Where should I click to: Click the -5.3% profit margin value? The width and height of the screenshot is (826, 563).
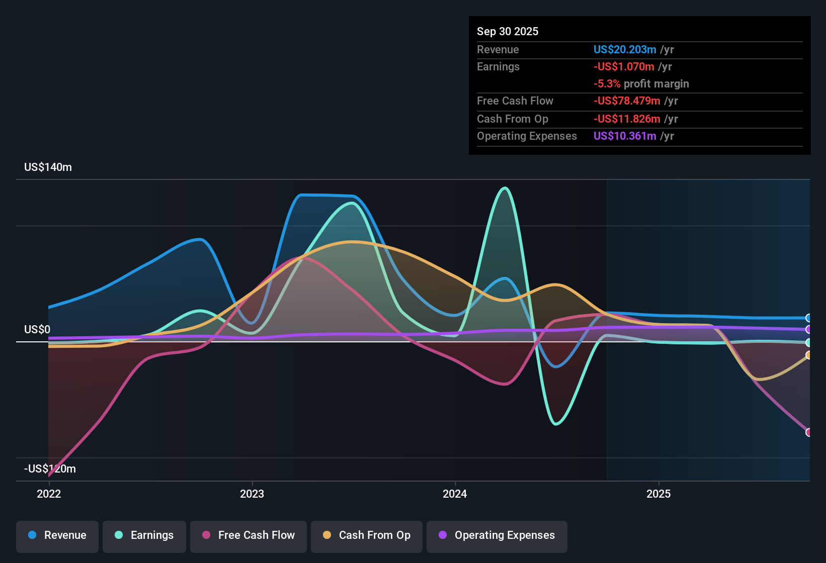642,84
